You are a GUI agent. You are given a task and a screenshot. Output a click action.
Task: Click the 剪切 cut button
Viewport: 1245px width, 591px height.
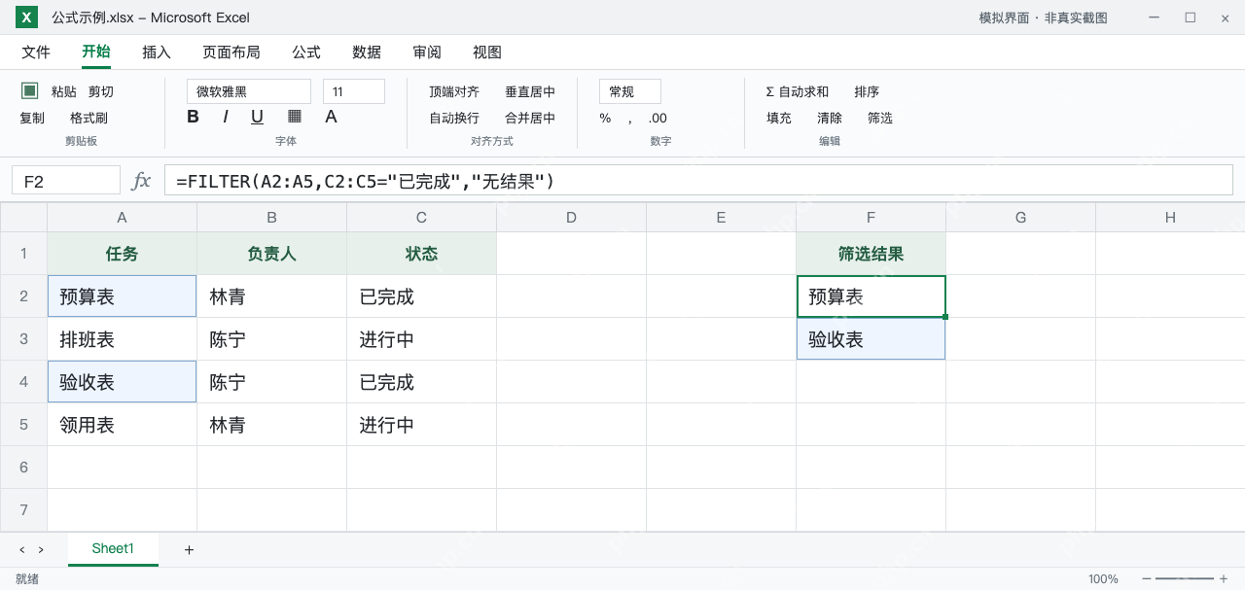coord(101,91)
